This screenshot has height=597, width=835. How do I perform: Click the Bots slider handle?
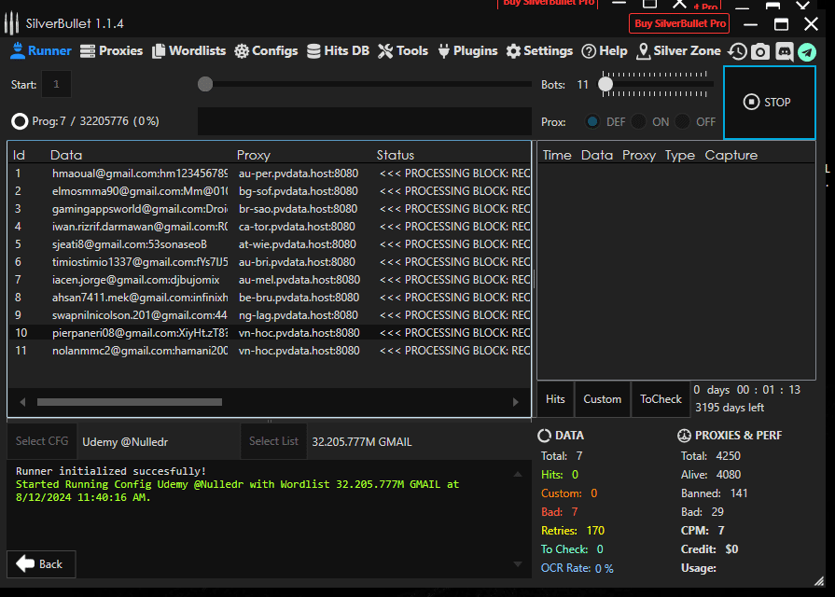605,84
